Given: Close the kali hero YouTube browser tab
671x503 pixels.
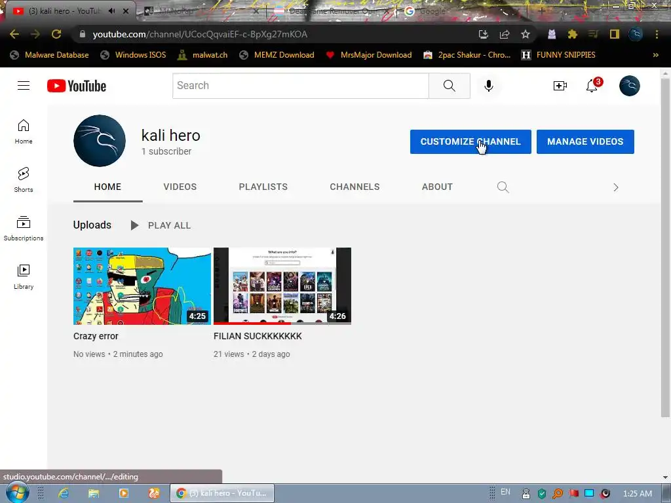Looking at the screenshot, I should coord(126,11).
